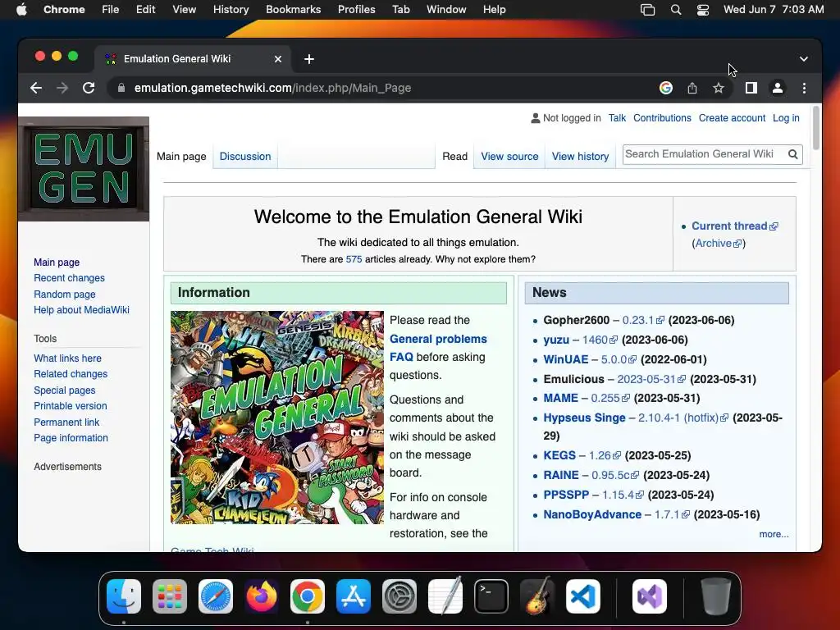This screenshot has height=630, width=840.
Task: Open Chrome three-dot menu
Action: tap(804, 88)
